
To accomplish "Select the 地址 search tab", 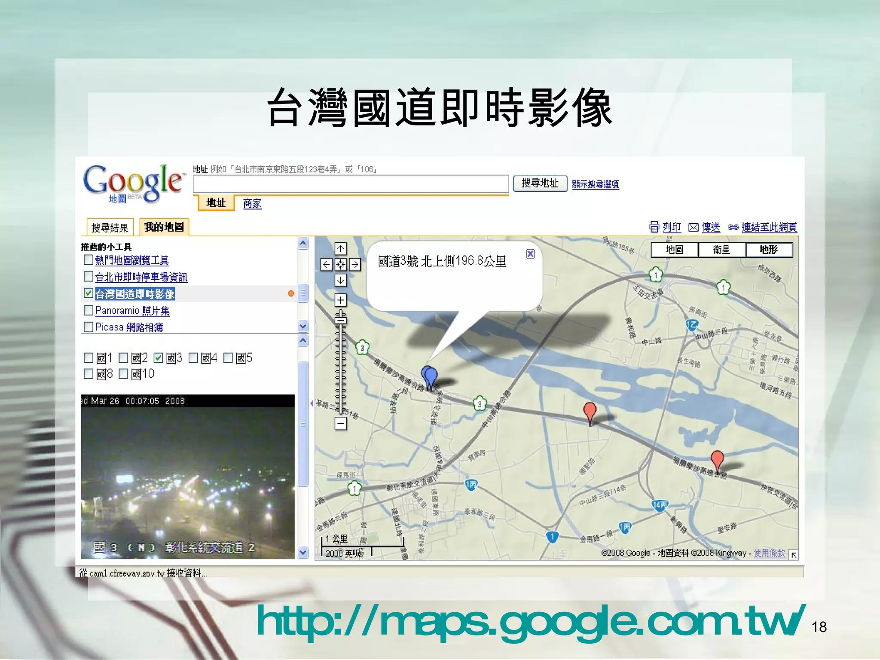I will click(216, 203).
